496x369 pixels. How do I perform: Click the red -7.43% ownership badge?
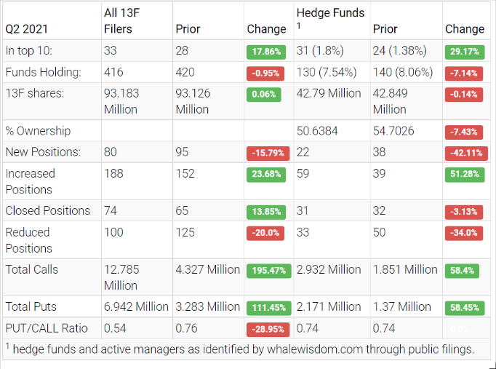pos(464,132)
